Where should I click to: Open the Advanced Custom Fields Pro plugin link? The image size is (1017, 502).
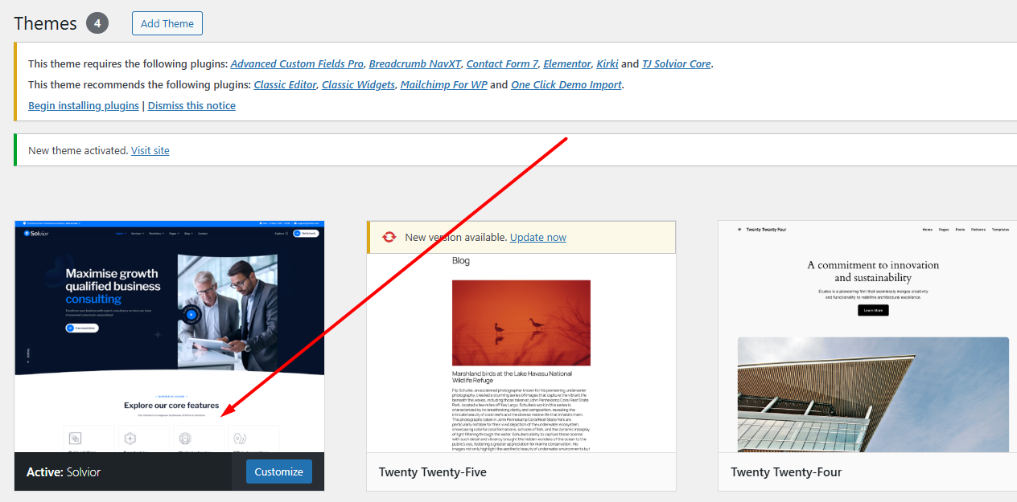tap(297, 63)
